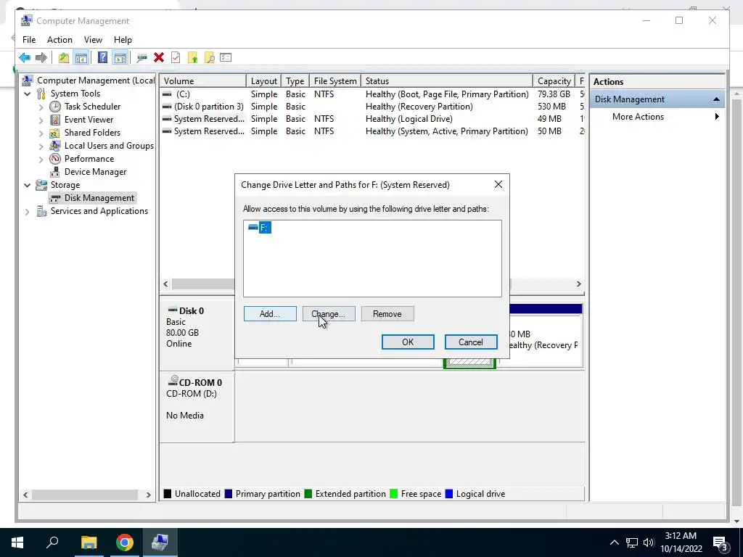Open the Help menu
The height and width of the screenshot is (557, 743).
coord(123,40)
